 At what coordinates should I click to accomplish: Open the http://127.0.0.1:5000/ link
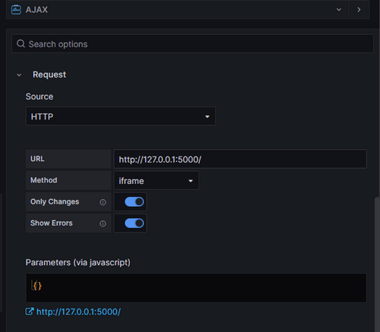click(78, 311)
